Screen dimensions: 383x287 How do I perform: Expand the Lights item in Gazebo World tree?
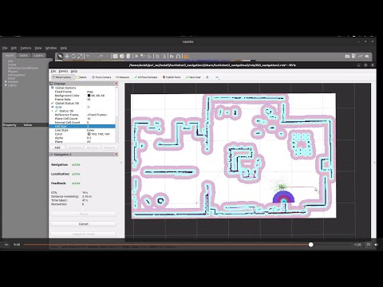pos(6,85)
